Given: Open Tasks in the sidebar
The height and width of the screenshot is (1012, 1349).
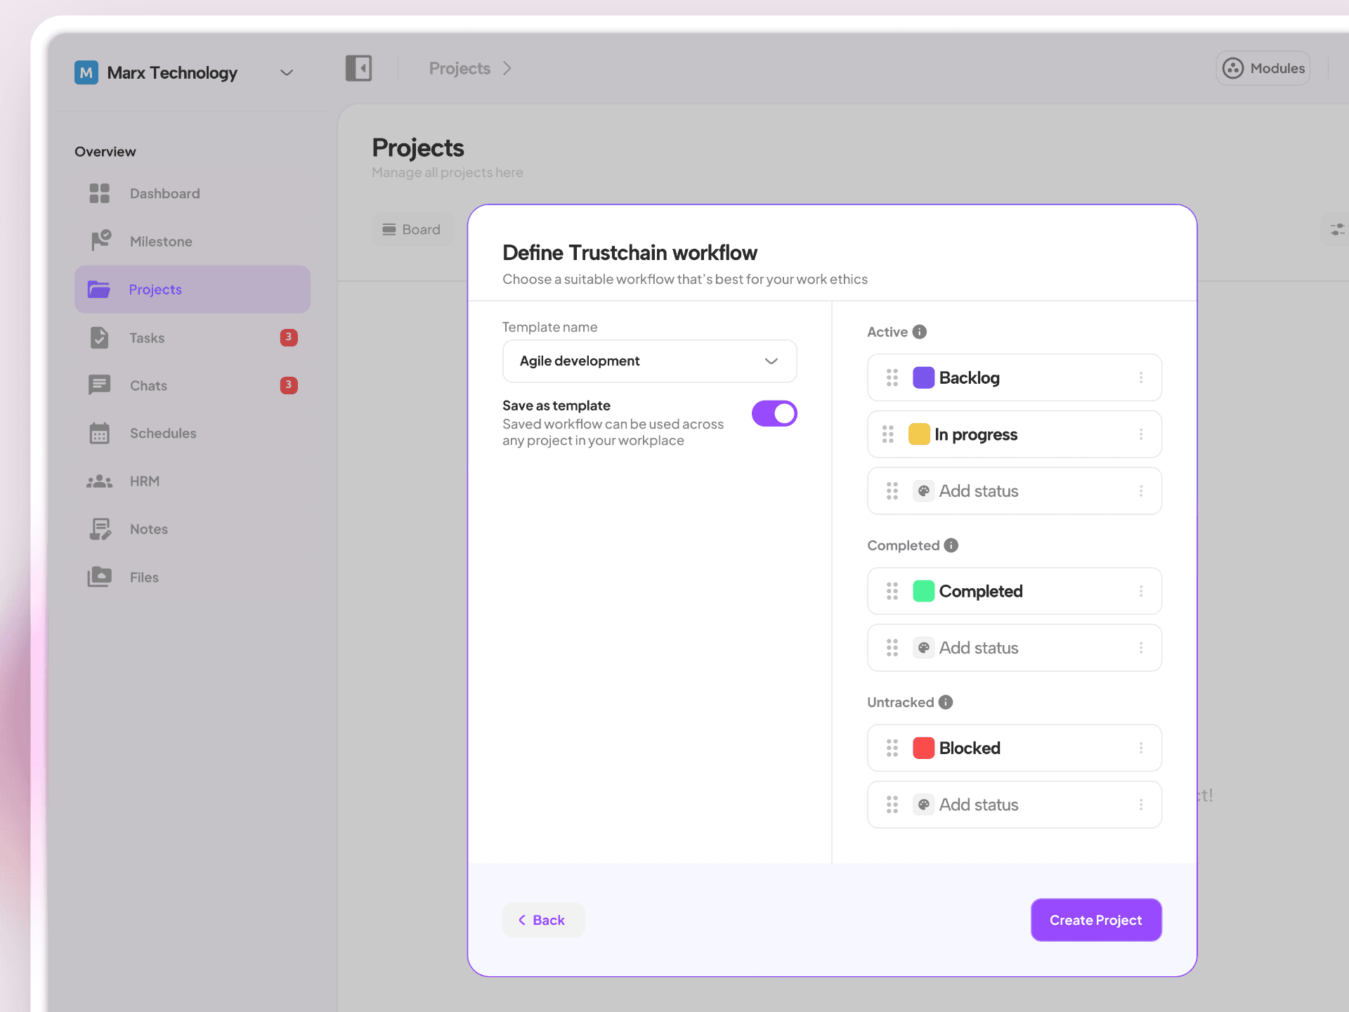Looking at the screenshot, I should tap(147, 338).
